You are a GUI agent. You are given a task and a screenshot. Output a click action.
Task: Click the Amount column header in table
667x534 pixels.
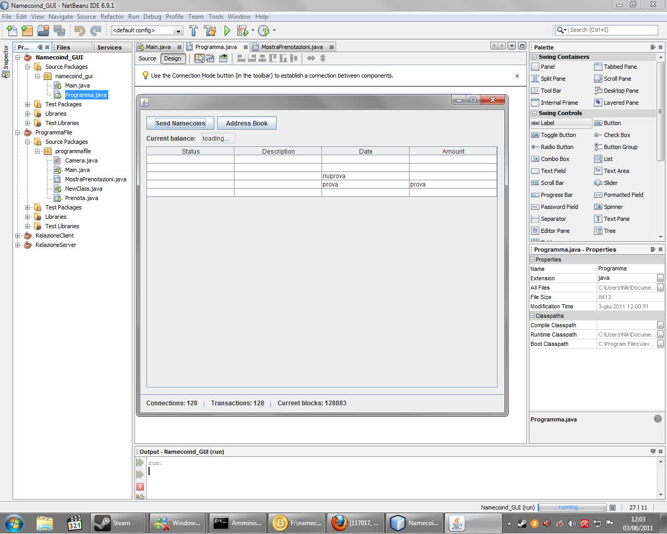point(453,151)
